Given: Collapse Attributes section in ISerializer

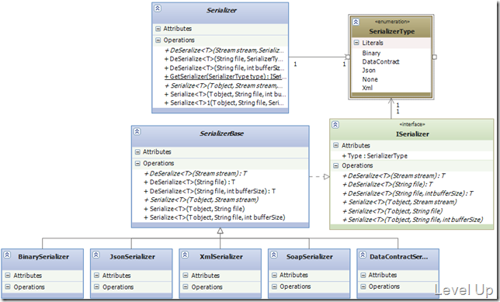Looking at the screenshot, I should pyautogui.click(x=335, y=145).
